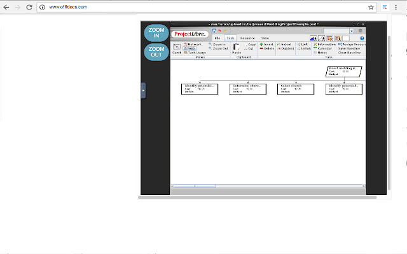The height and width of the screenshot is (254, 407).
Task: Open the Gantt view
Action: [x=177, y=48]
